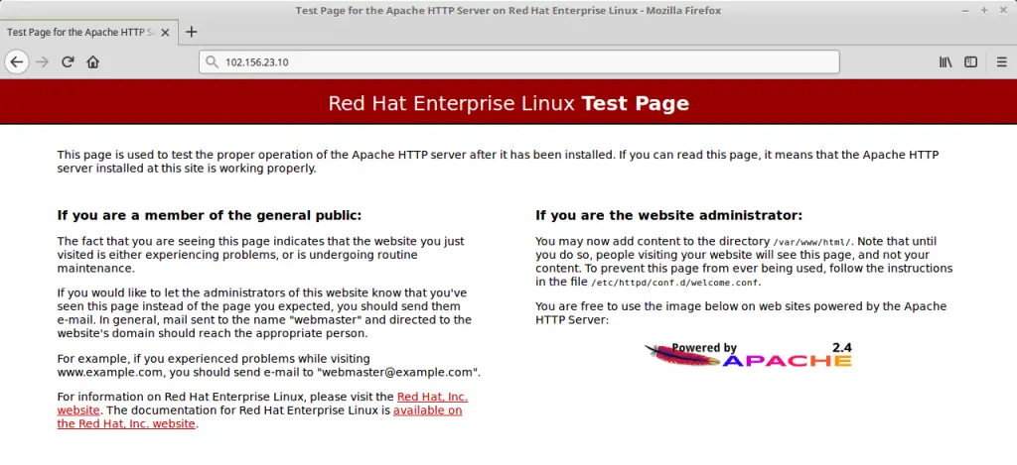Open a new tab with plus button

click(191, 32)
